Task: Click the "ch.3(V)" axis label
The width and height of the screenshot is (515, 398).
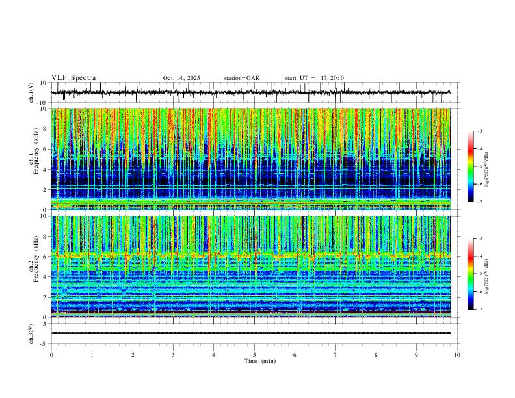Action: (31, 334)
